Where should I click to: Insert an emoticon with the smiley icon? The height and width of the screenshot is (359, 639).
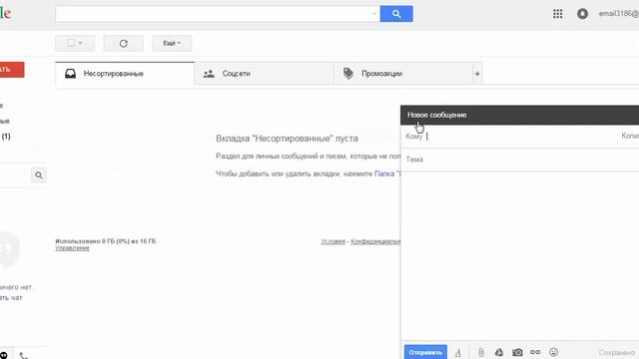[553, 352]
